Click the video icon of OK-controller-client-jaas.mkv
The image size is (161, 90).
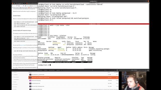[30, 86]
